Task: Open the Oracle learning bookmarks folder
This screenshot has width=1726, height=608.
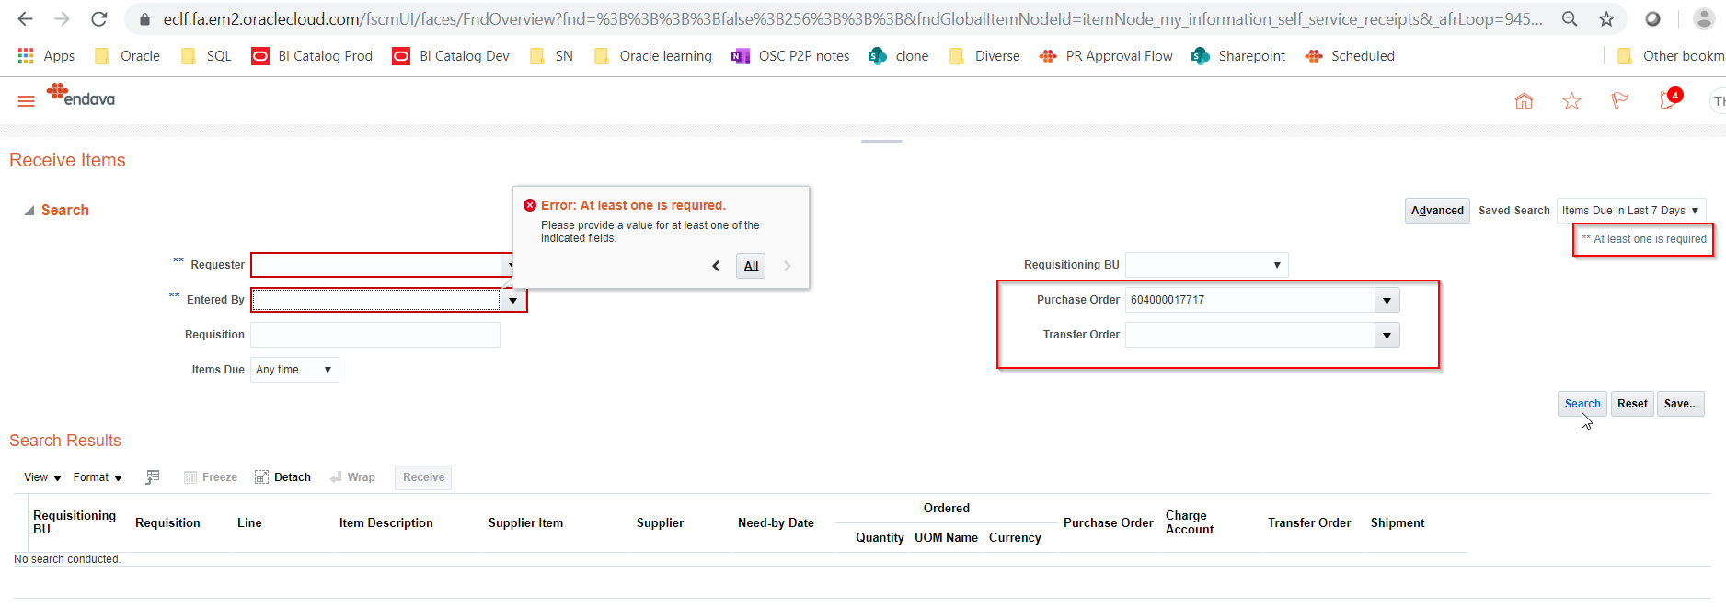Action: pyautogui.click(x=653, y=56)
